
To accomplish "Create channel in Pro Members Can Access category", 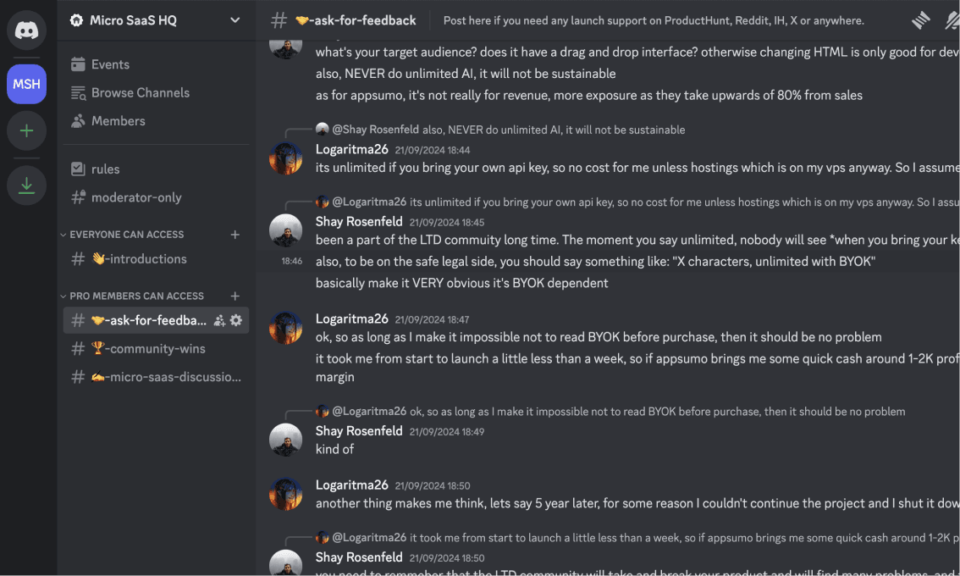I will click(235, 296).
